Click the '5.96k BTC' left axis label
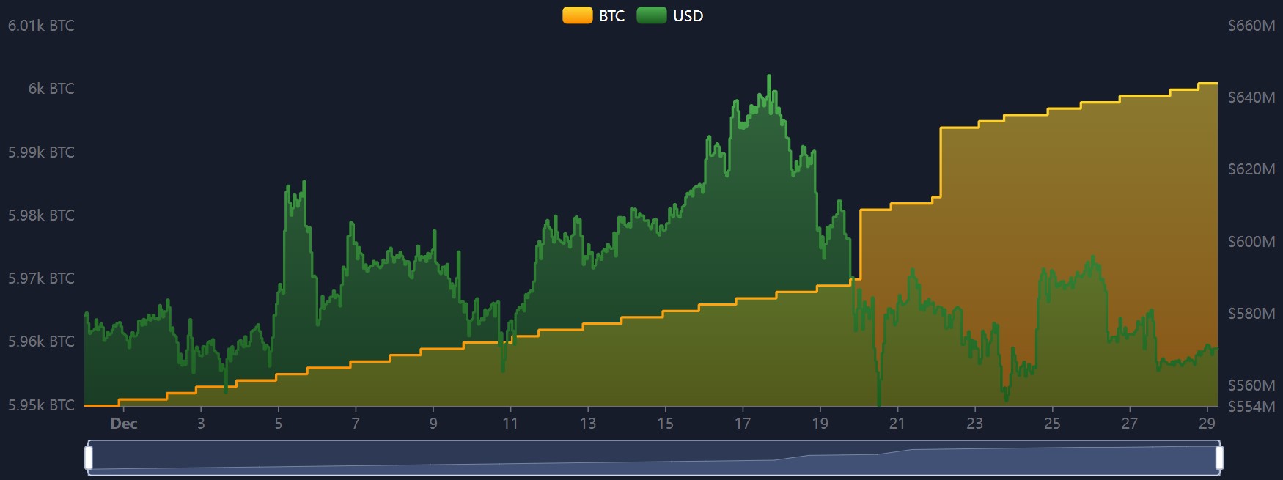 coord(41,341)
